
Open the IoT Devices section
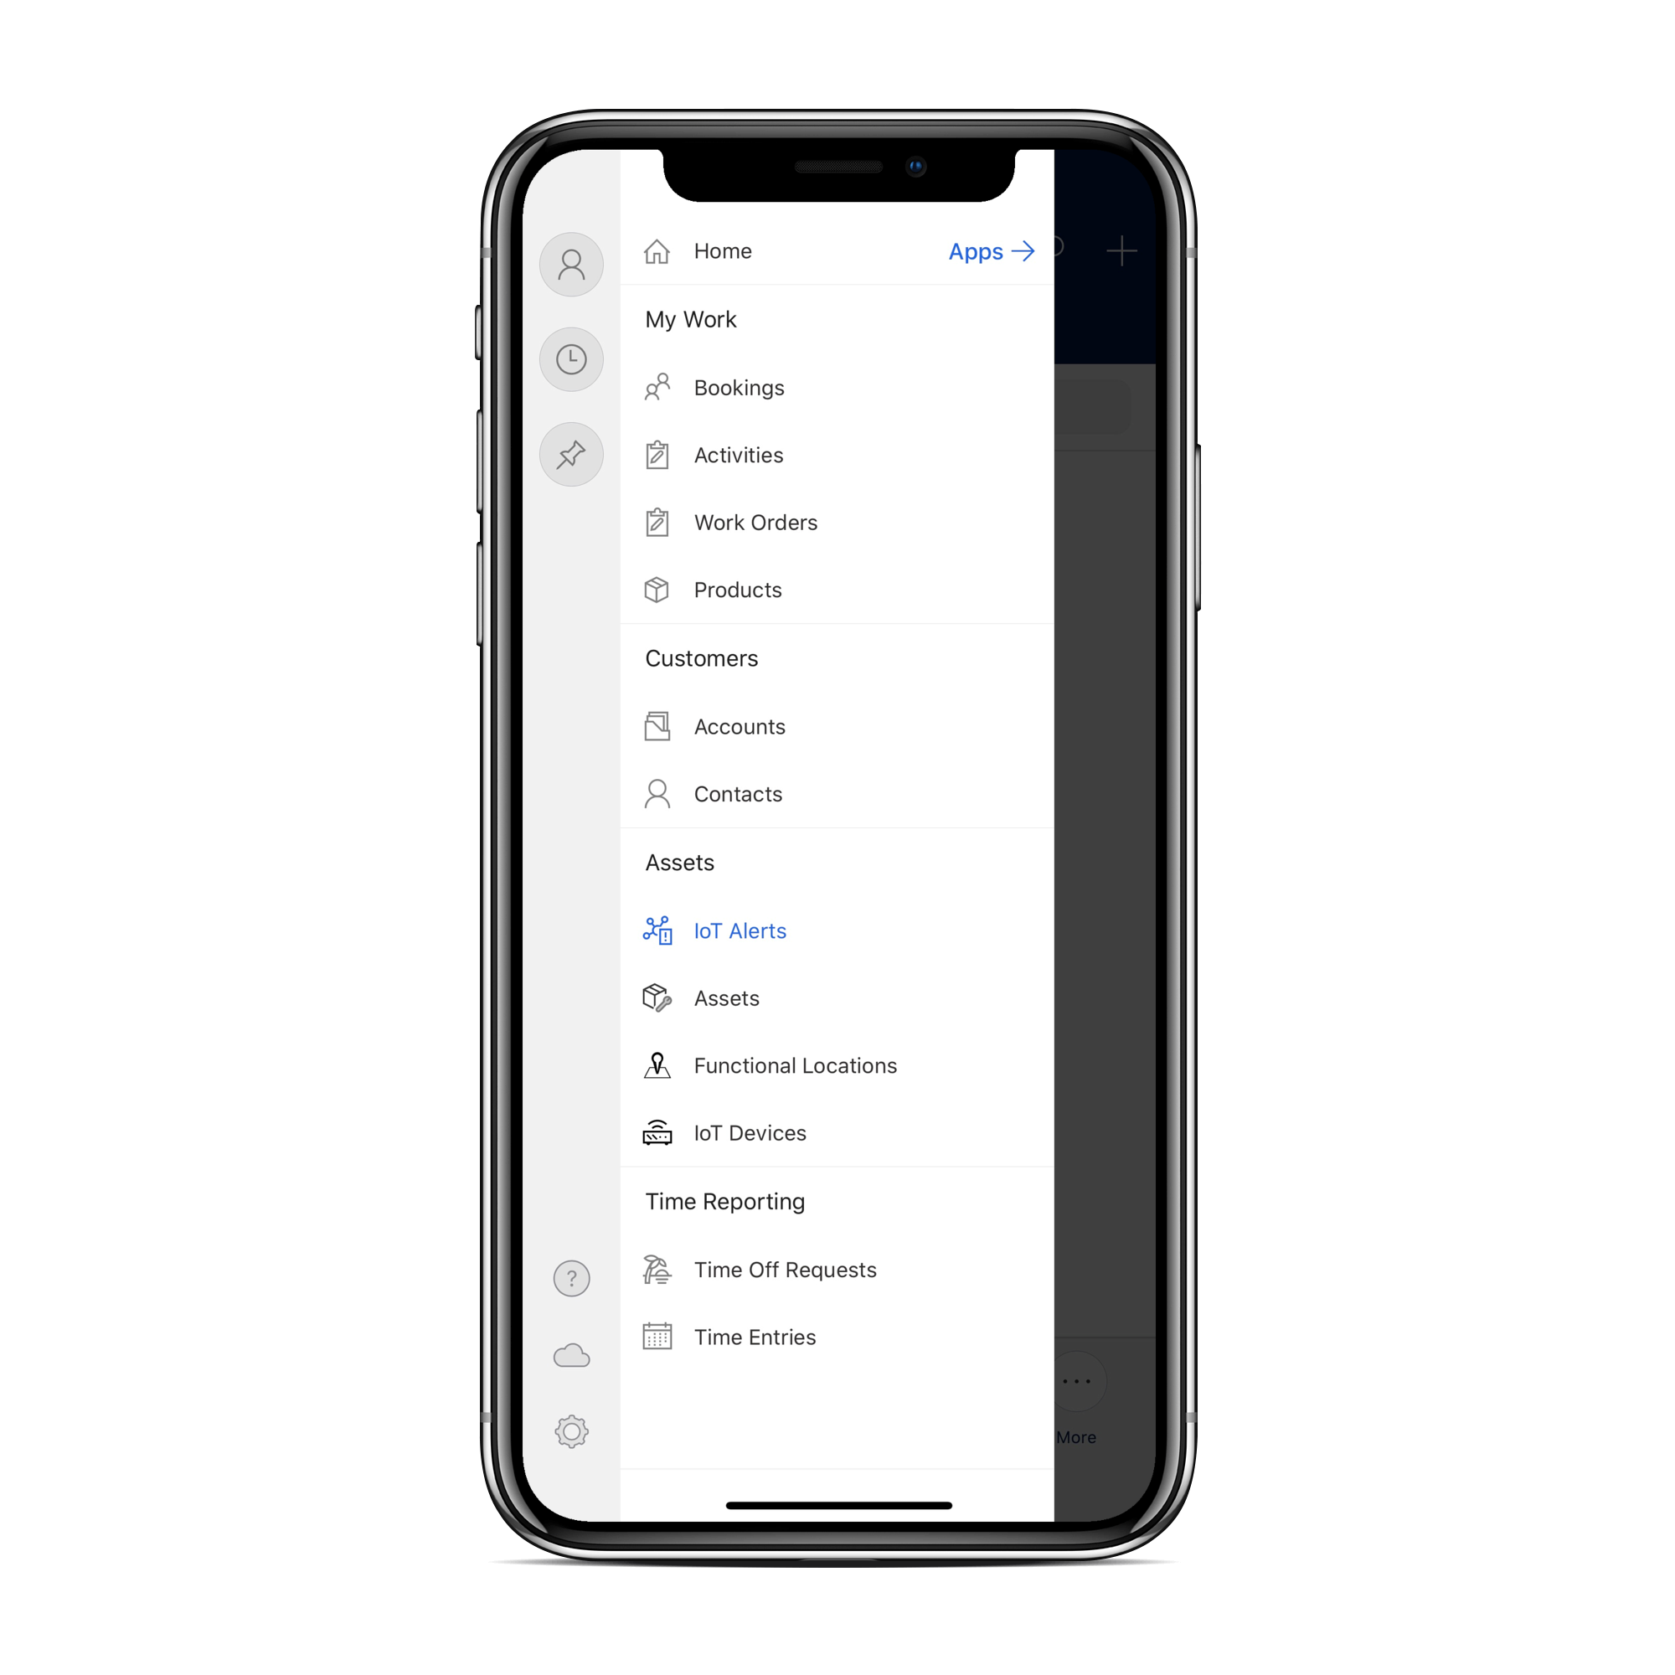(750, 1133)
